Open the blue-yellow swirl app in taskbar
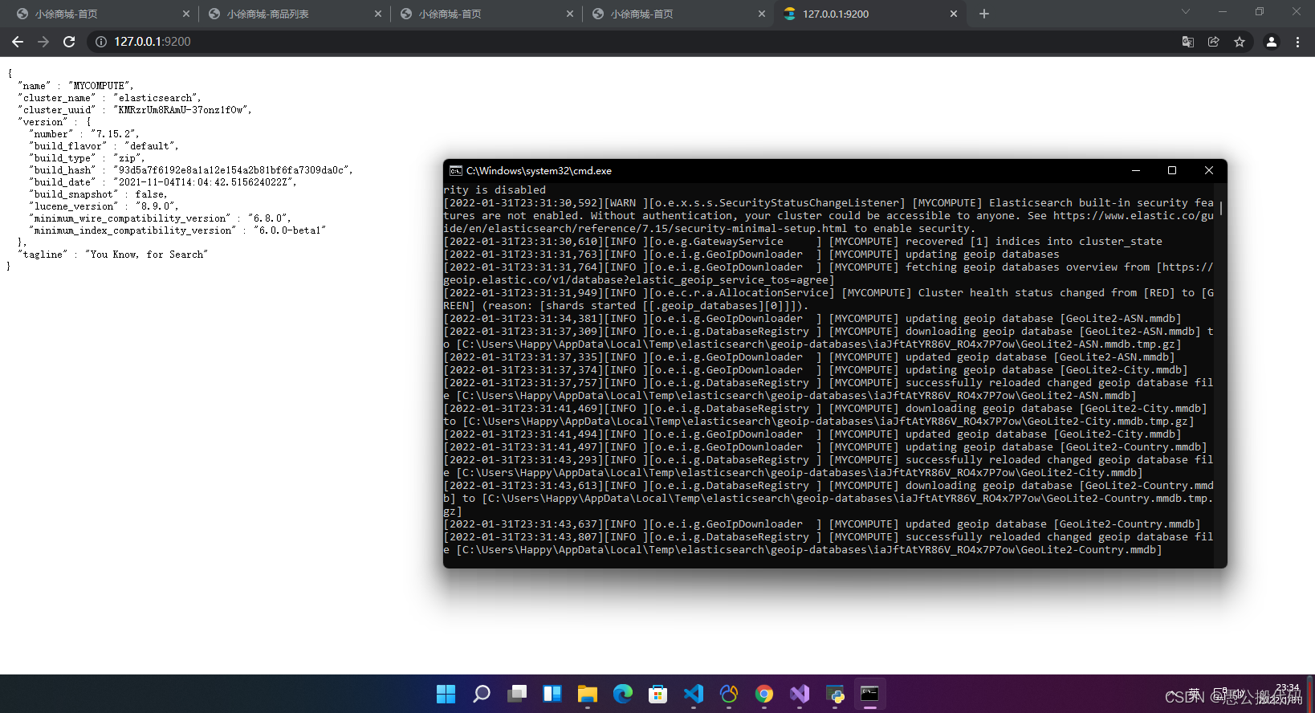This screenshot has width=1315, height=713. click(728, 694)
